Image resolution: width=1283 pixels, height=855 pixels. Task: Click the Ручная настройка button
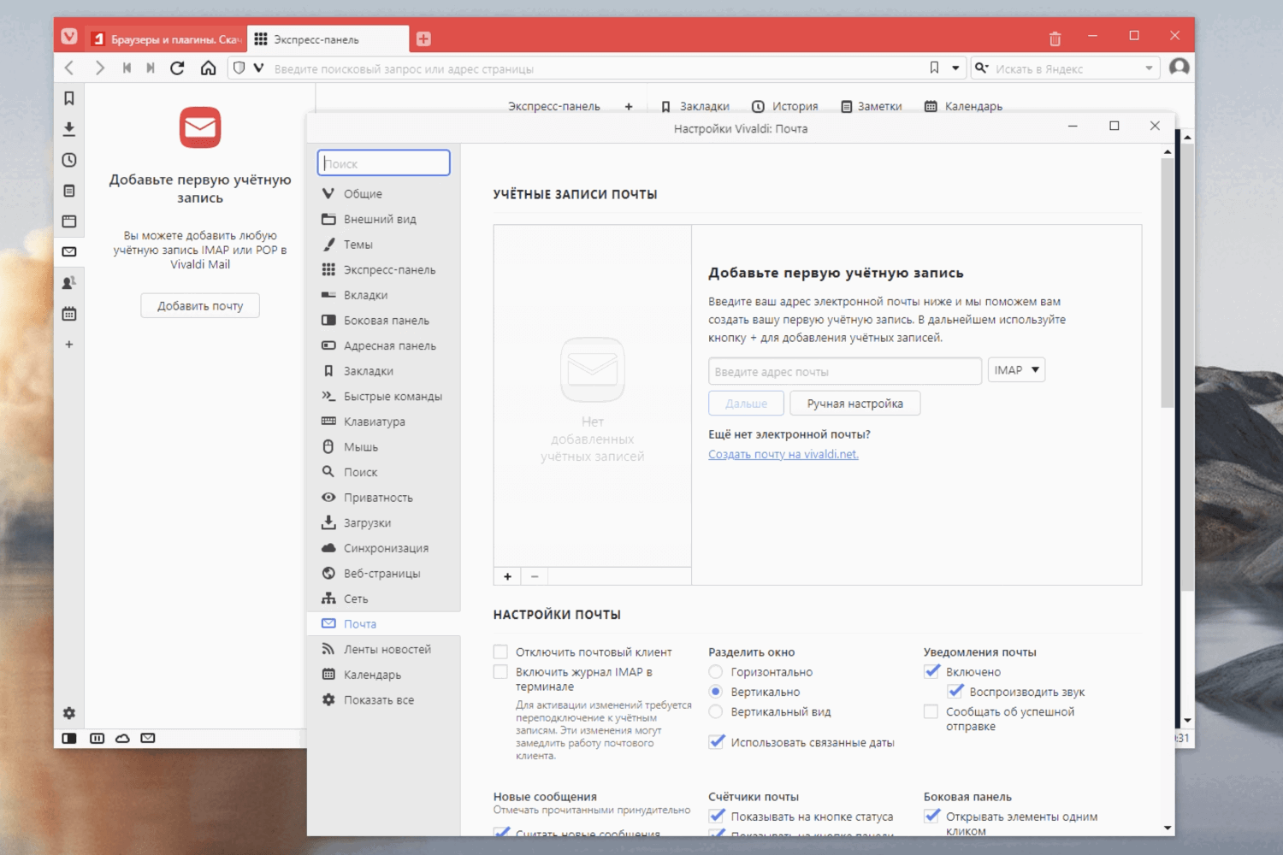854,403
